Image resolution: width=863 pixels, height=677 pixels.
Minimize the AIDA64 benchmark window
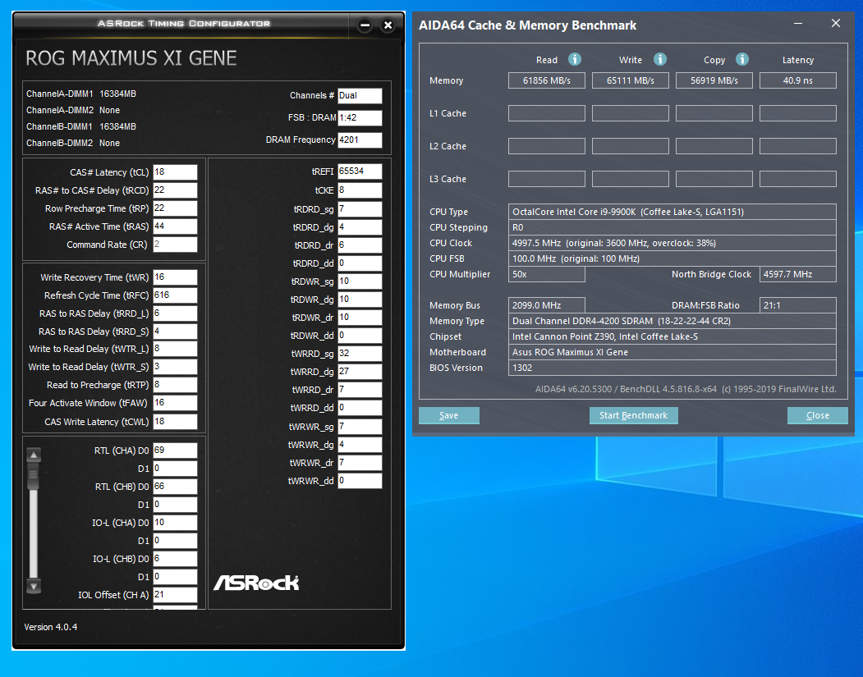coord(798,24)
